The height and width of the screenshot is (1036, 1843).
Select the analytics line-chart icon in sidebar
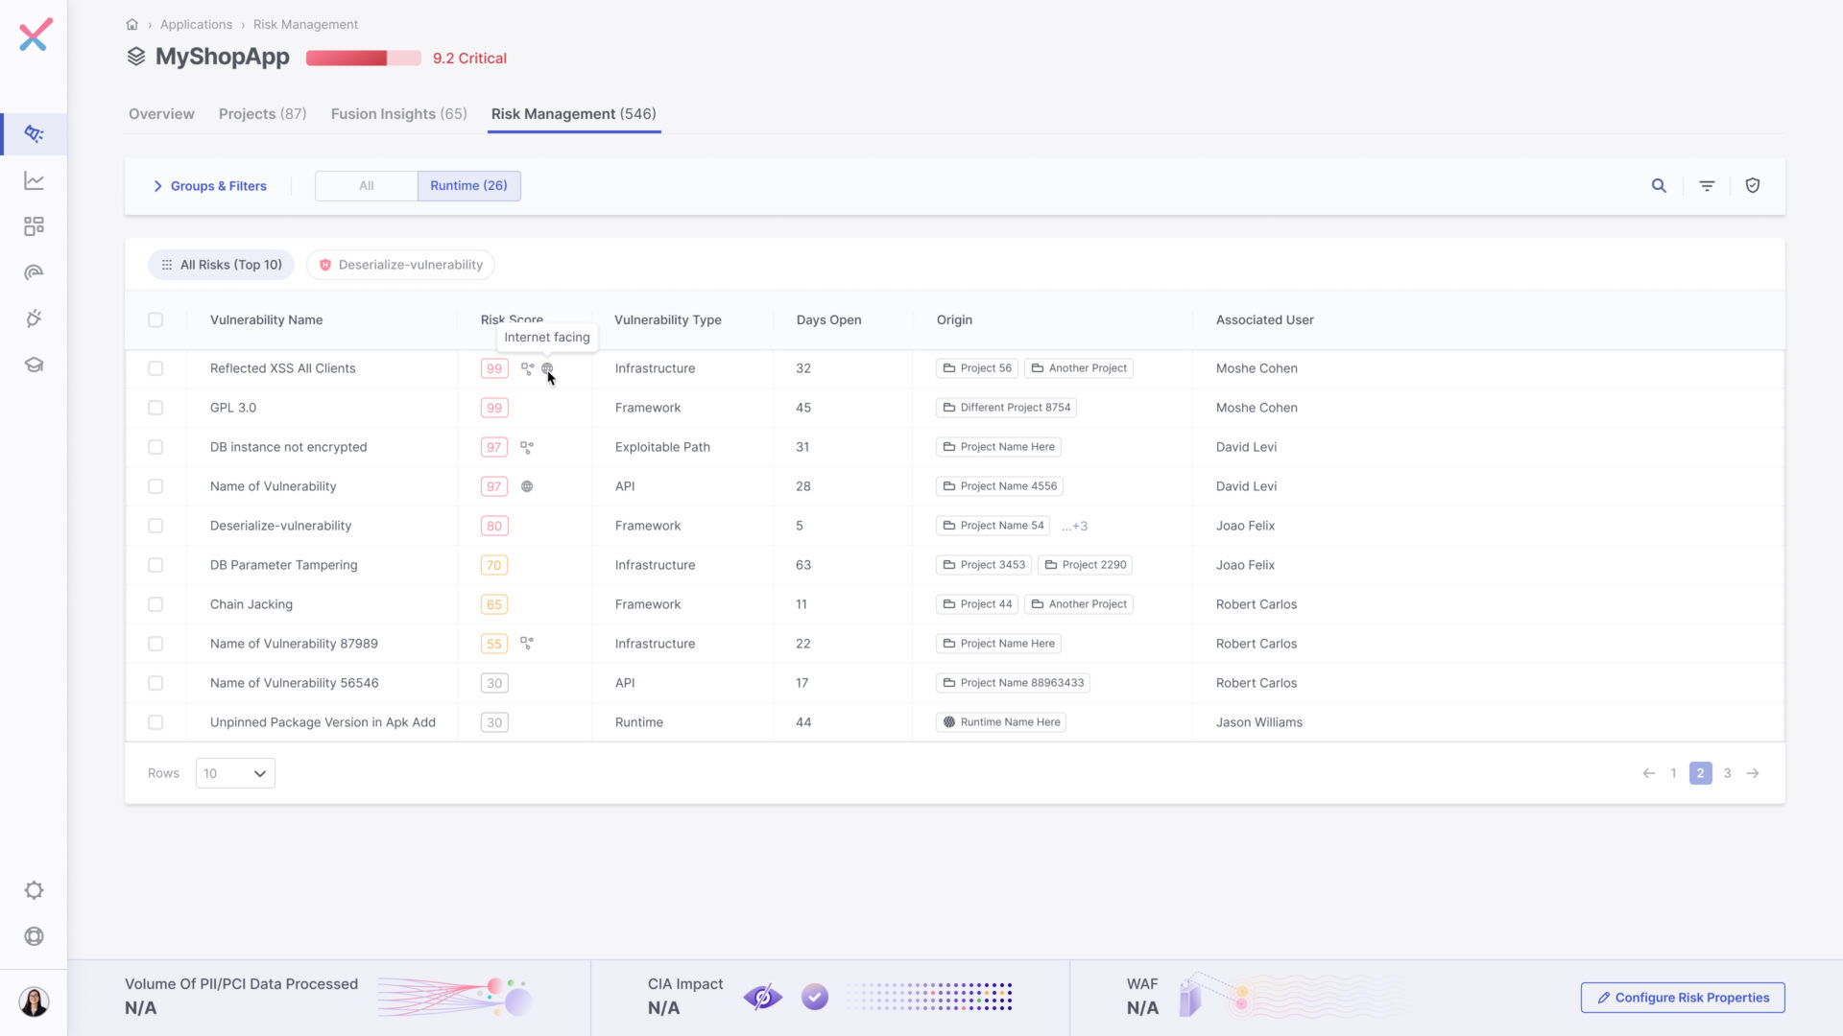pos(34,179)
